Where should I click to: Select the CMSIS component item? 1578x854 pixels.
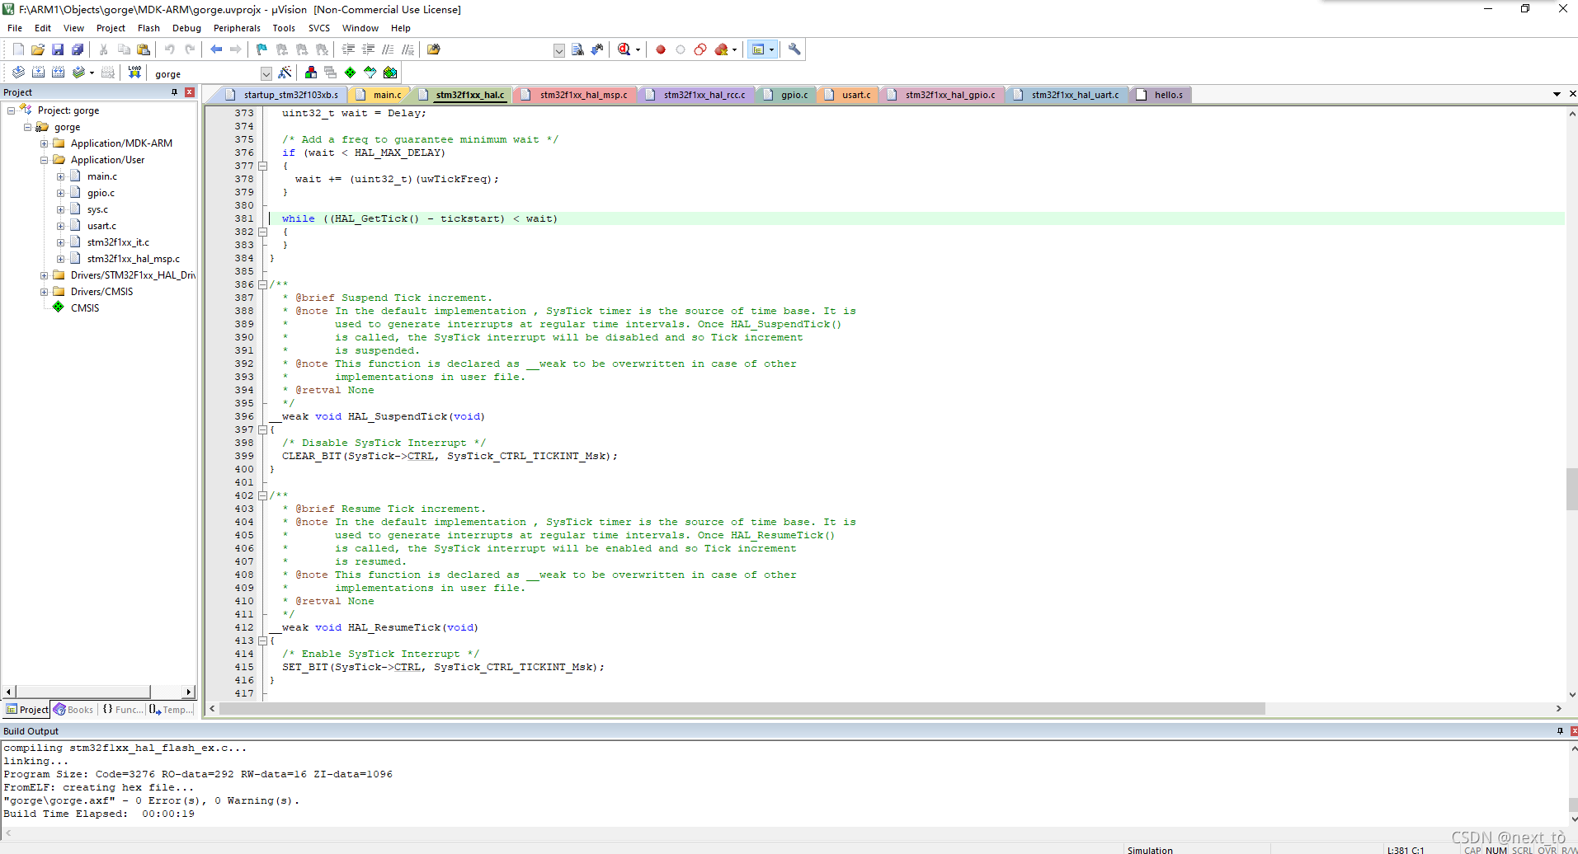point(84,308)
